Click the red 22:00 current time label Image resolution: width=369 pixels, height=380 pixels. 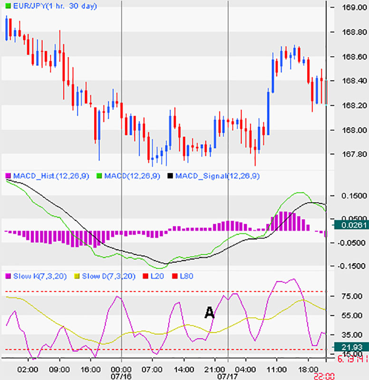(324, 377)
